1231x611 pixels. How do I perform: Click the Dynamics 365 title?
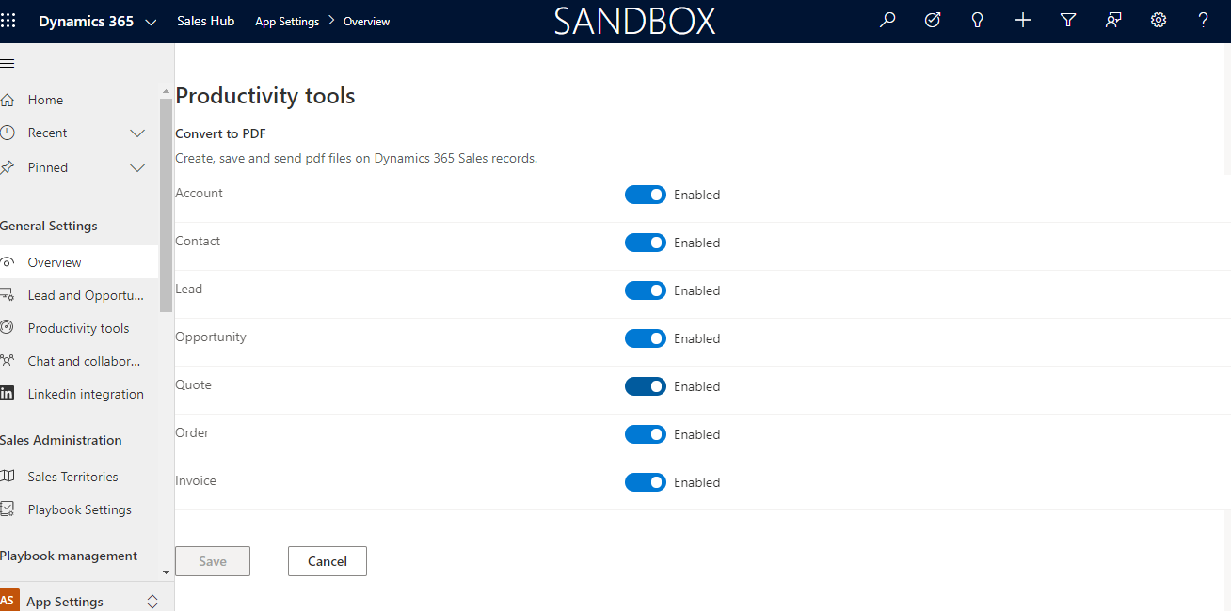(86, 21)
